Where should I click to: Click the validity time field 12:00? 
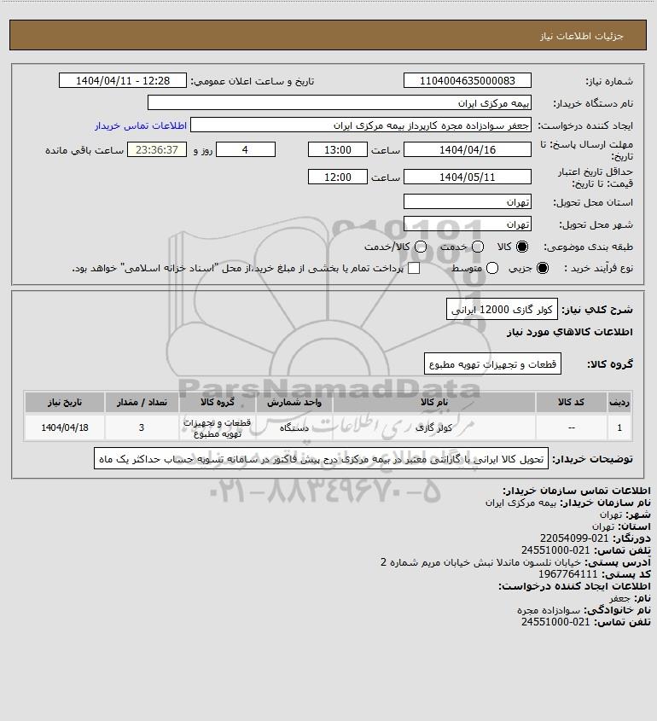[x=338, y=177]
